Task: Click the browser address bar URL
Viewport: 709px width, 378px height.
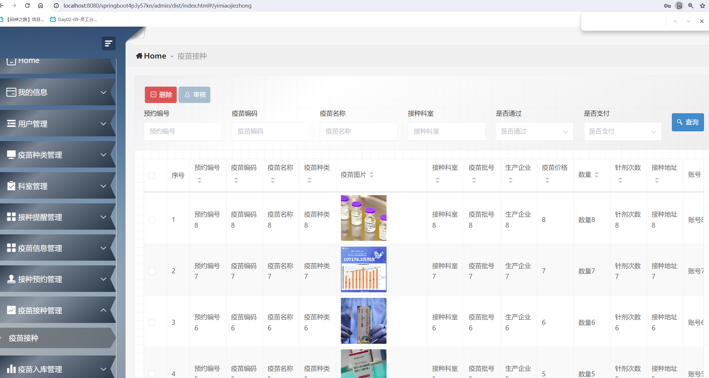Action: point(157,6)
